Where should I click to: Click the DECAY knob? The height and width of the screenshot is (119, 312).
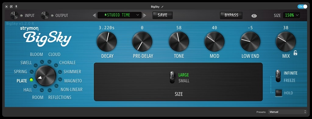coord(107,41)
